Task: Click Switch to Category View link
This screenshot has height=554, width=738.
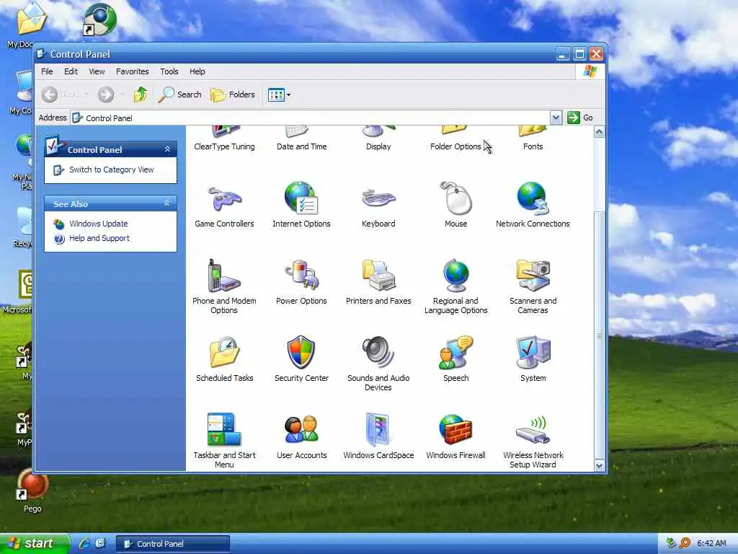Action: coord(112,170)
